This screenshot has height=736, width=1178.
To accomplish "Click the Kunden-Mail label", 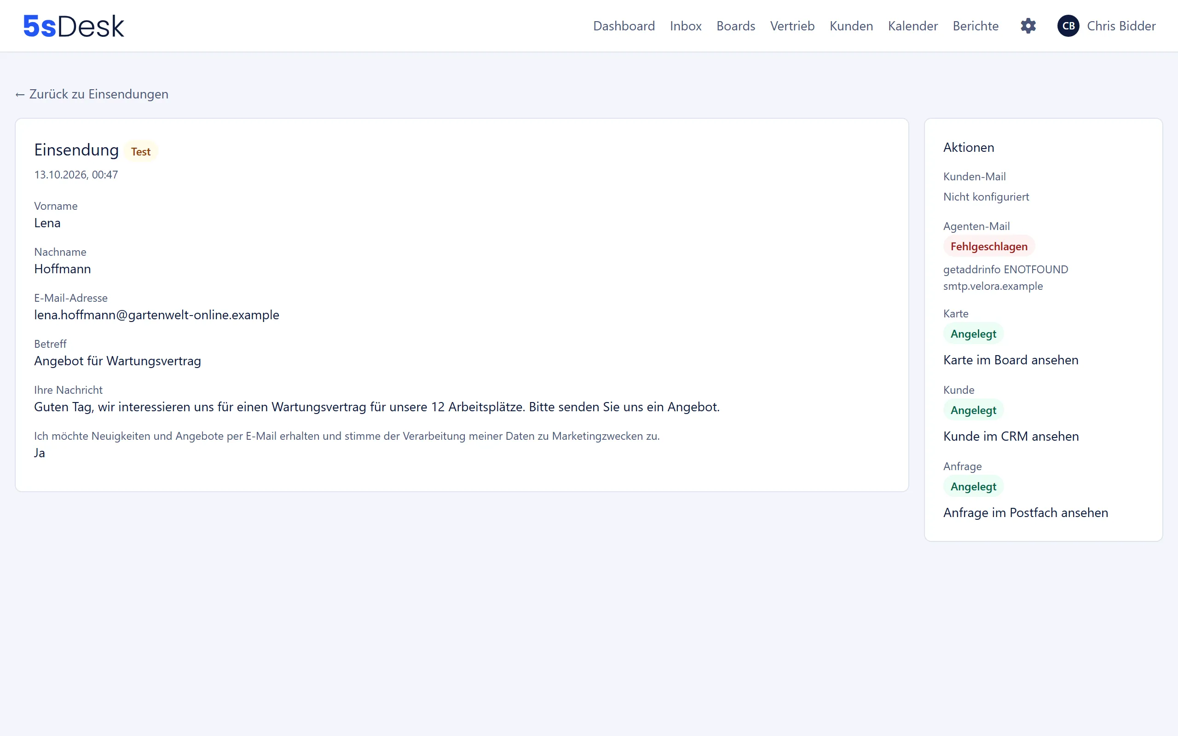I will (x=975, y=176).
